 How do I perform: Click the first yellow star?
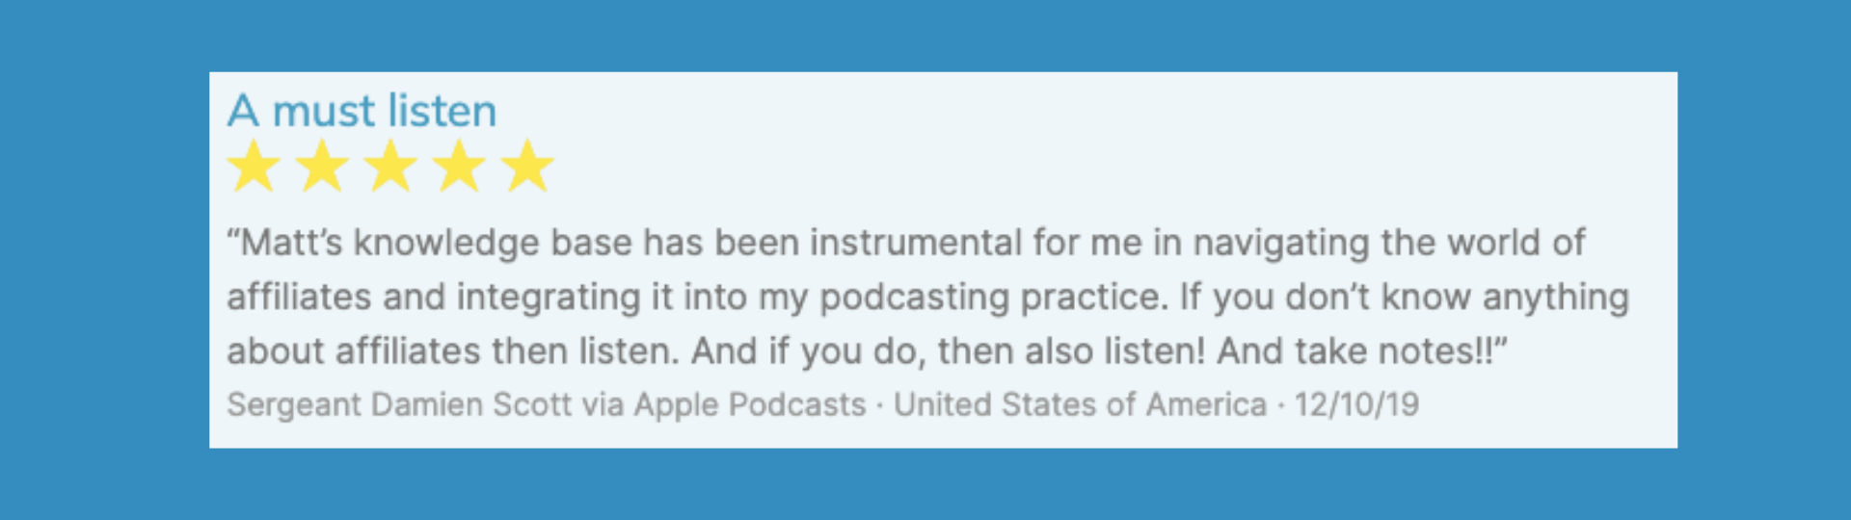coord(254,167)
